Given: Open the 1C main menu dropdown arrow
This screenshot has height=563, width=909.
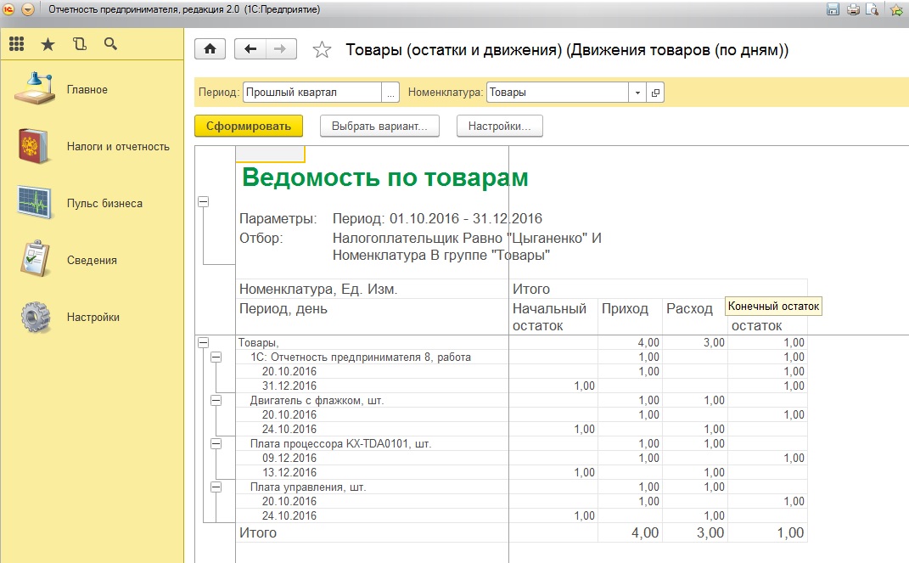Looking at the screenshot, I should [28, 9].
